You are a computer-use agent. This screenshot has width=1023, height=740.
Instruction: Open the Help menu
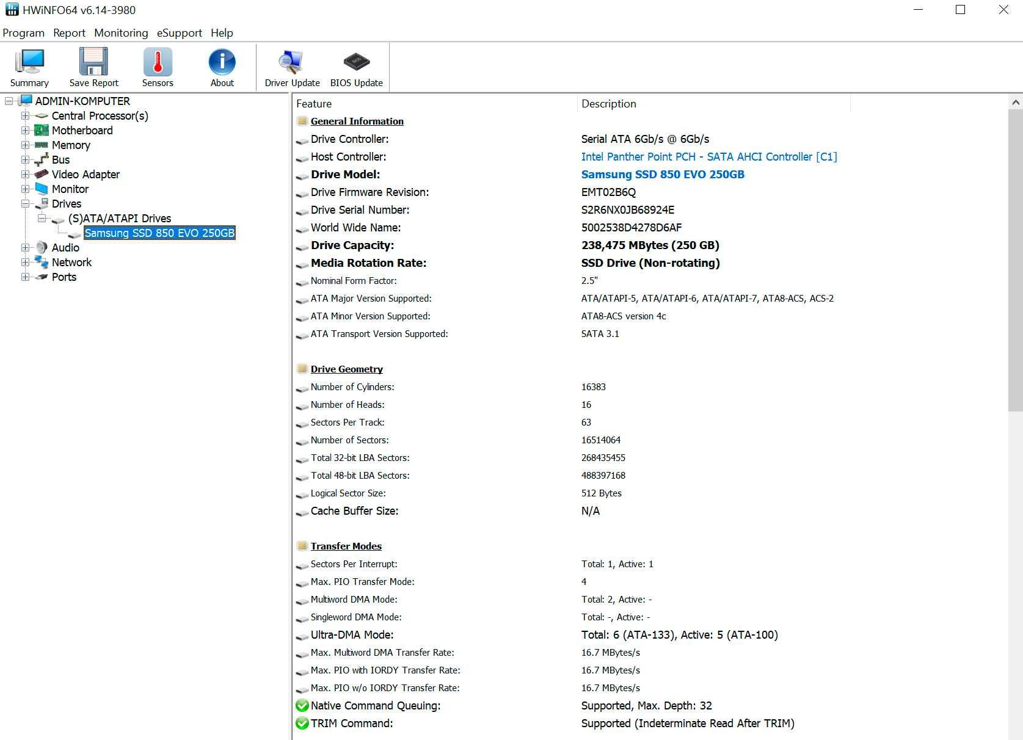[222, 33]
